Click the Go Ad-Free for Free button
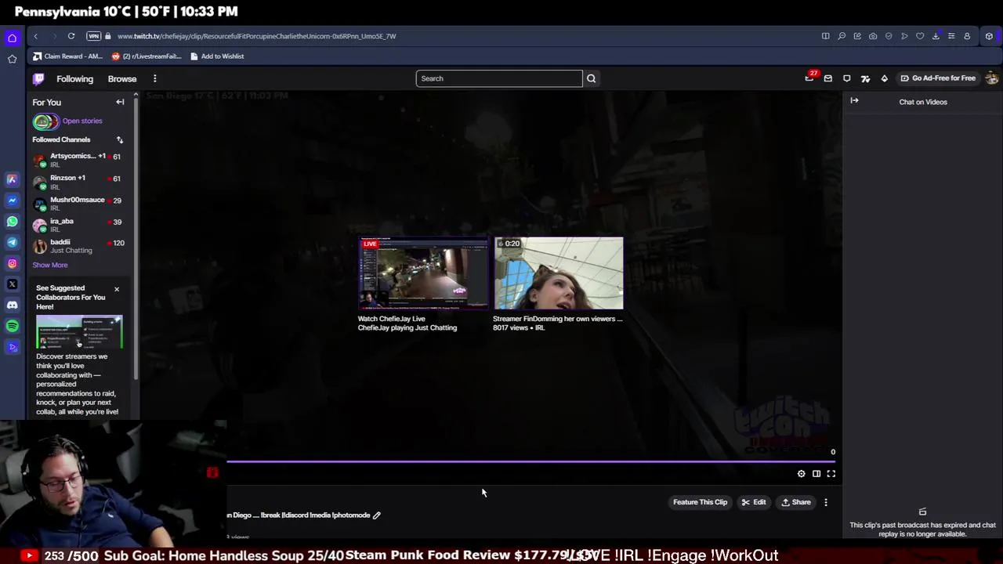Image resolution: width=1003 pixels, height=564 pixels. (x=938, y=78)
